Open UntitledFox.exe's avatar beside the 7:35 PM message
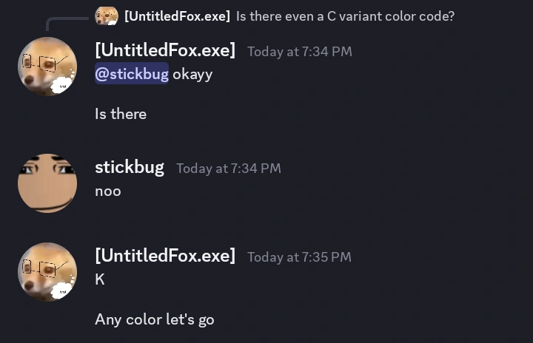This screenshot has height=343, width=533. 47,271
